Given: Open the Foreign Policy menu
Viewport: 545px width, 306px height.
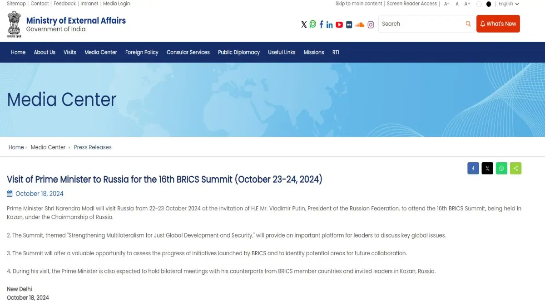Looking at the screenshot, I should (142, 52).
